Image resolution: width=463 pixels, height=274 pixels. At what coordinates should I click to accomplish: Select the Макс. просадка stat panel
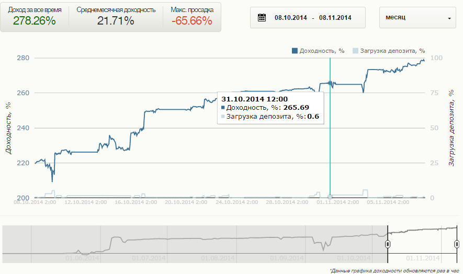191,16
